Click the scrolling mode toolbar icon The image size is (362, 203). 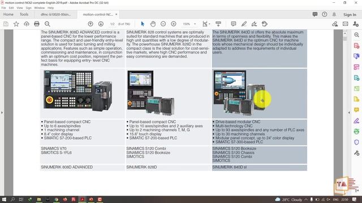[218, 24]
